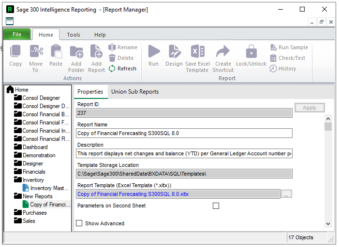Select the Designer folder in the tree
The height and width of the screenshot is (247, 339).
[x=29, y=164]
